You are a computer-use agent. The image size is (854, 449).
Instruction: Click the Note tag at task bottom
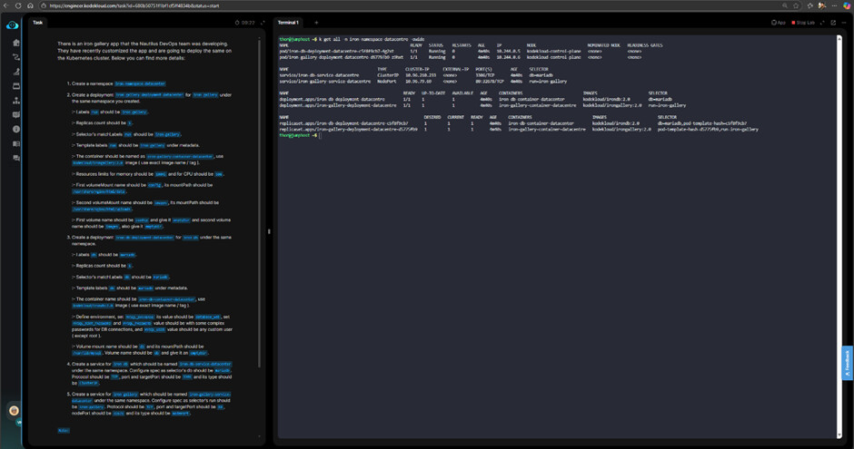pos(64,430)
